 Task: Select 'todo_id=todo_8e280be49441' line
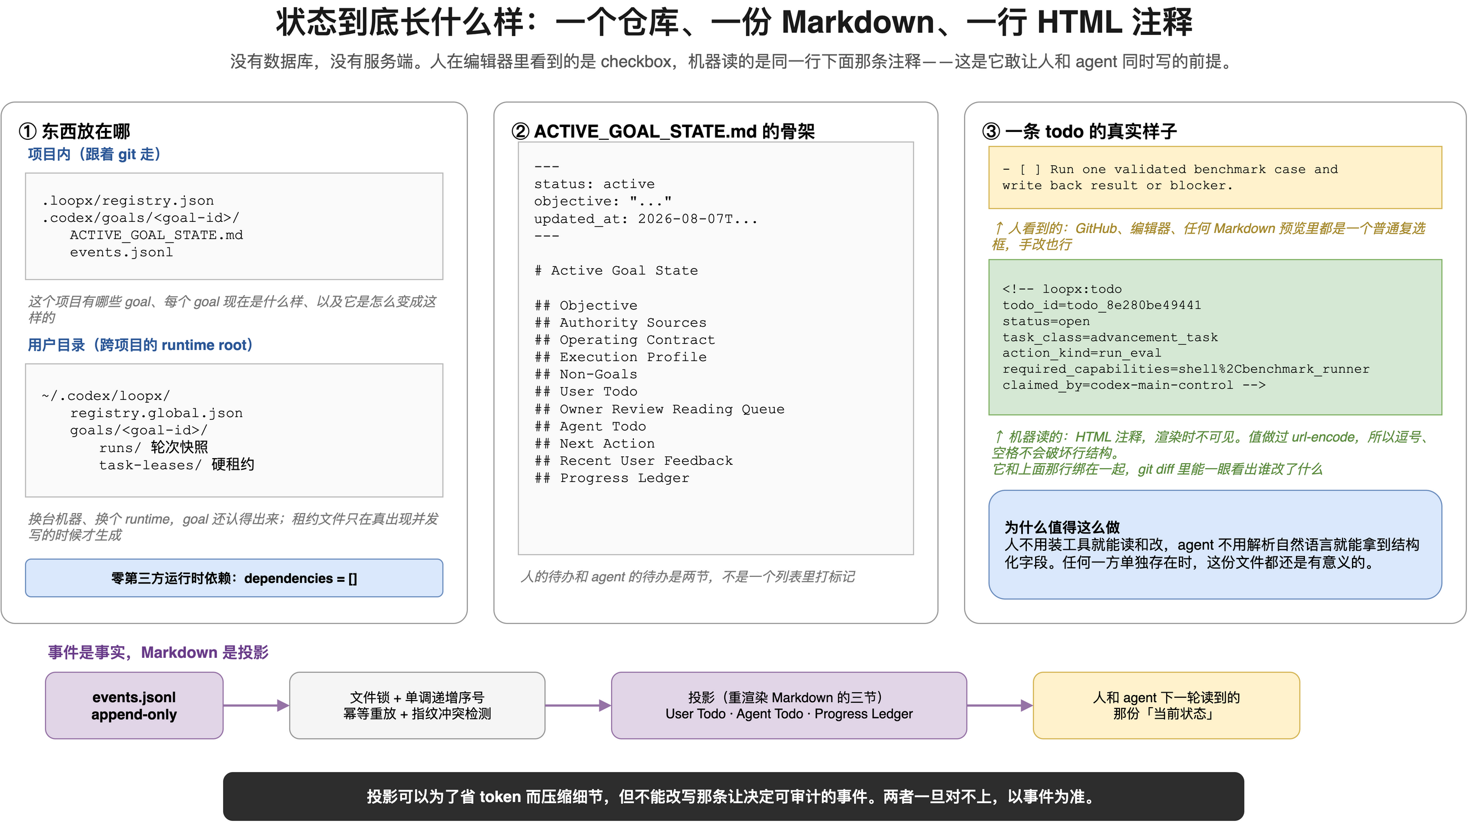1102,305
